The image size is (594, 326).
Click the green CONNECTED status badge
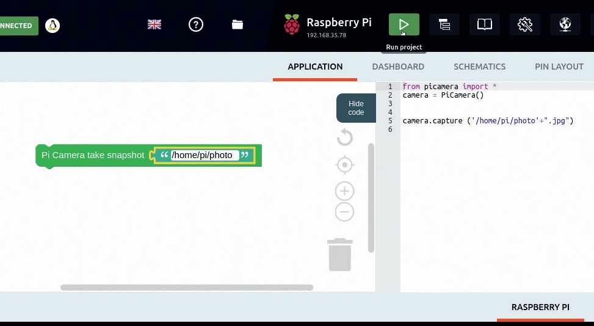(19, 26)
